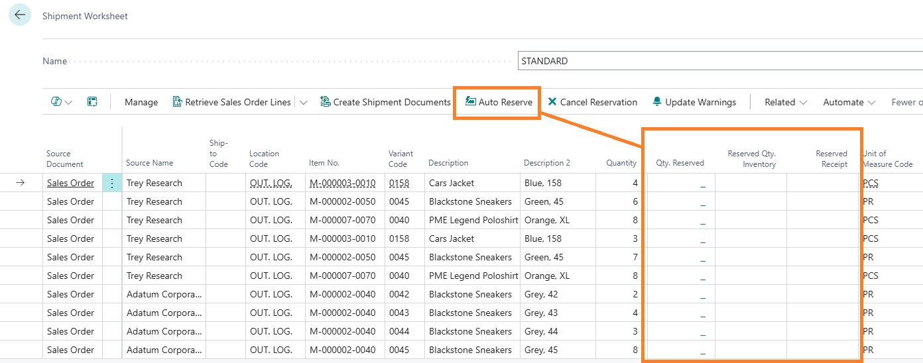Select the first row arrow indicator
Screen dimensions: 923x363
tap(20, 183)
